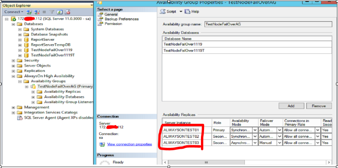
Task: Click the System Databases folder icon
Action: click(26, 29)
